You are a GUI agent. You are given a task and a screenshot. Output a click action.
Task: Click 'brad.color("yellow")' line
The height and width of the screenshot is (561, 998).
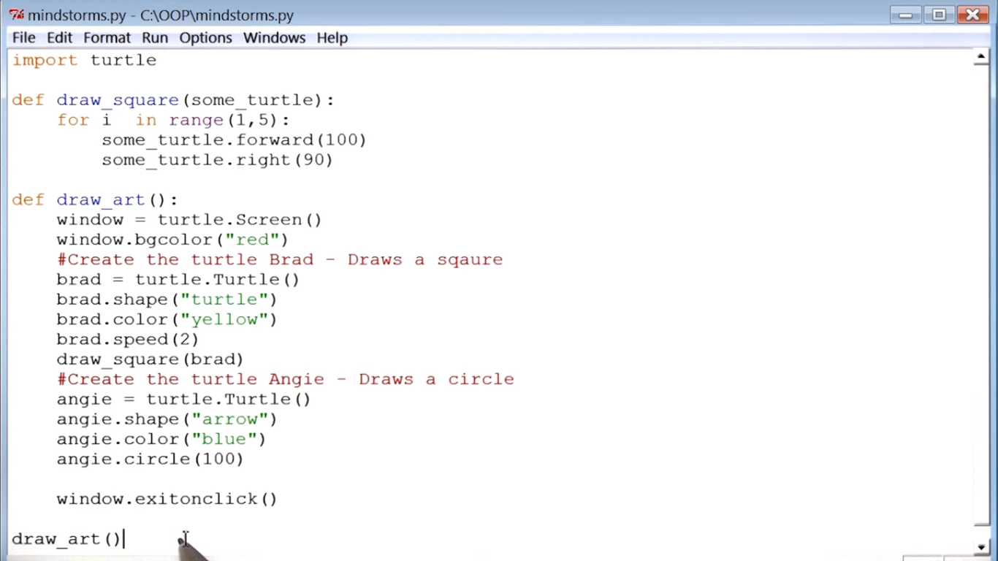pos(167,319)
